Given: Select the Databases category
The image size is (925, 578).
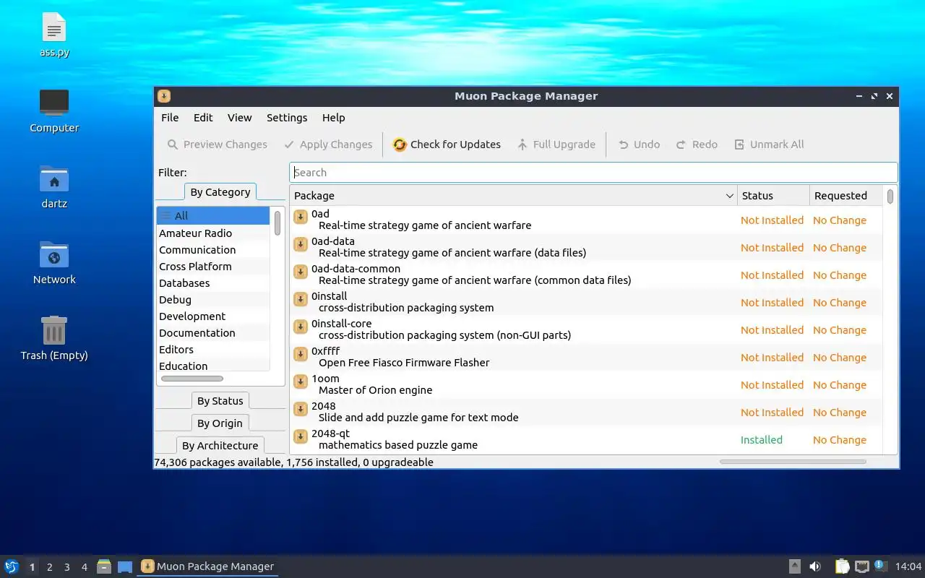Looking at the screenshot, I should [213, 283].
